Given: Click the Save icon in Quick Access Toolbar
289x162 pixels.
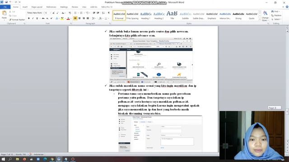Looking at the screenshot, I should point(6,2).
